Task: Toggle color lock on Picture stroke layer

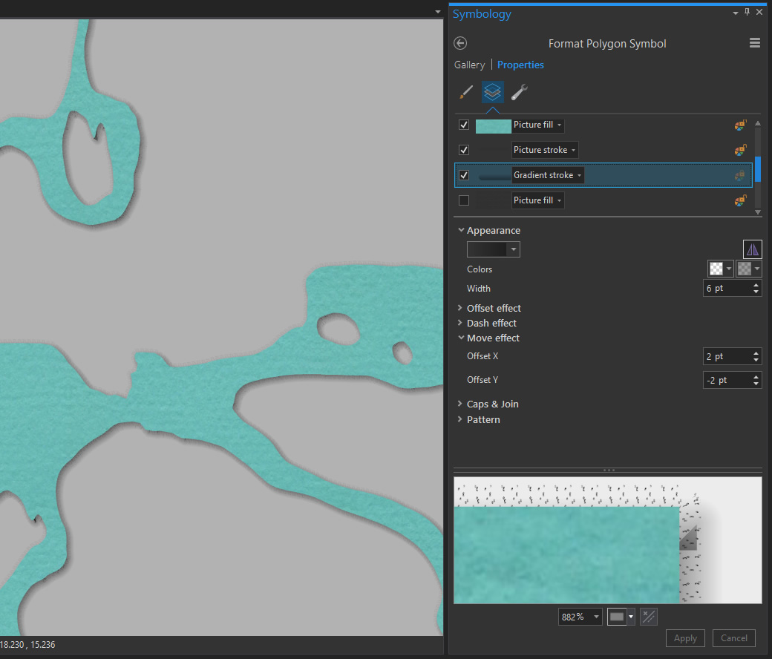Action: click(x=740, y=151)
